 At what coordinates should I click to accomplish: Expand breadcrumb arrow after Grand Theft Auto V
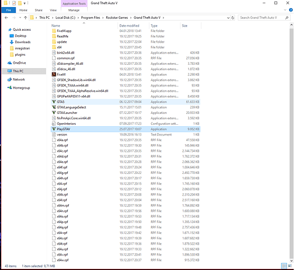pos(164,18)
